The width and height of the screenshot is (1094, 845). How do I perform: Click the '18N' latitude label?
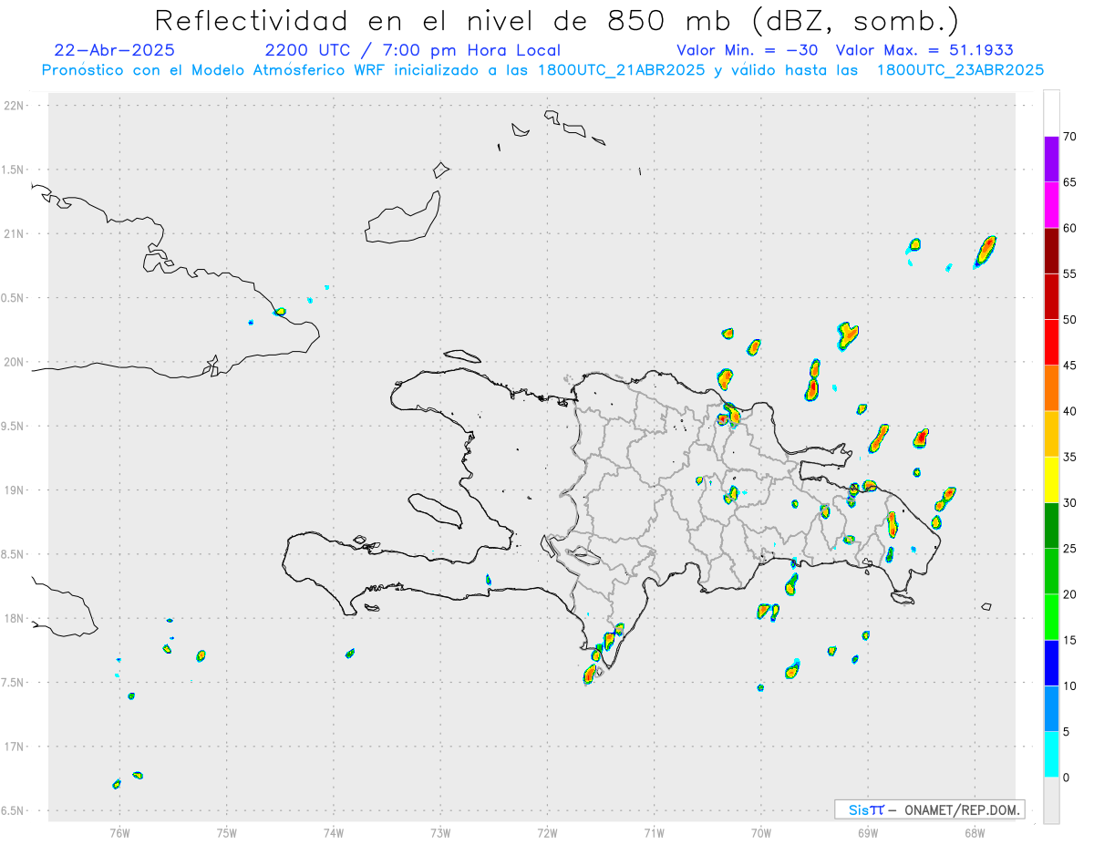15,618
